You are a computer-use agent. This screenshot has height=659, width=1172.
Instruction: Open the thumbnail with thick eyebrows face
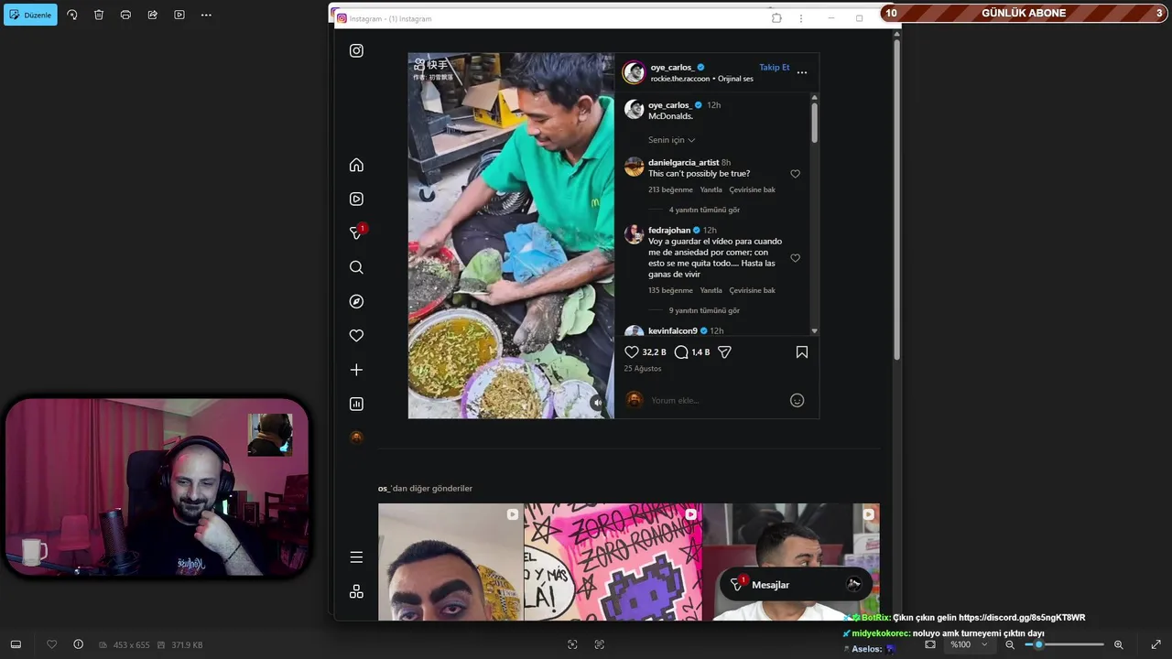click(450, 561)
